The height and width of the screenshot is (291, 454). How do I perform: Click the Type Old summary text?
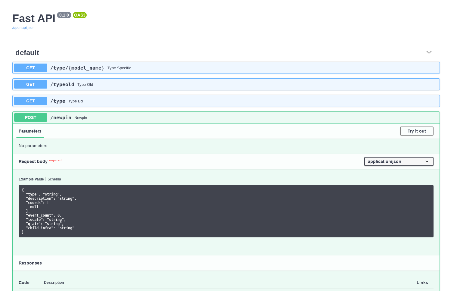pyautogui.click(x=85, y=85)
